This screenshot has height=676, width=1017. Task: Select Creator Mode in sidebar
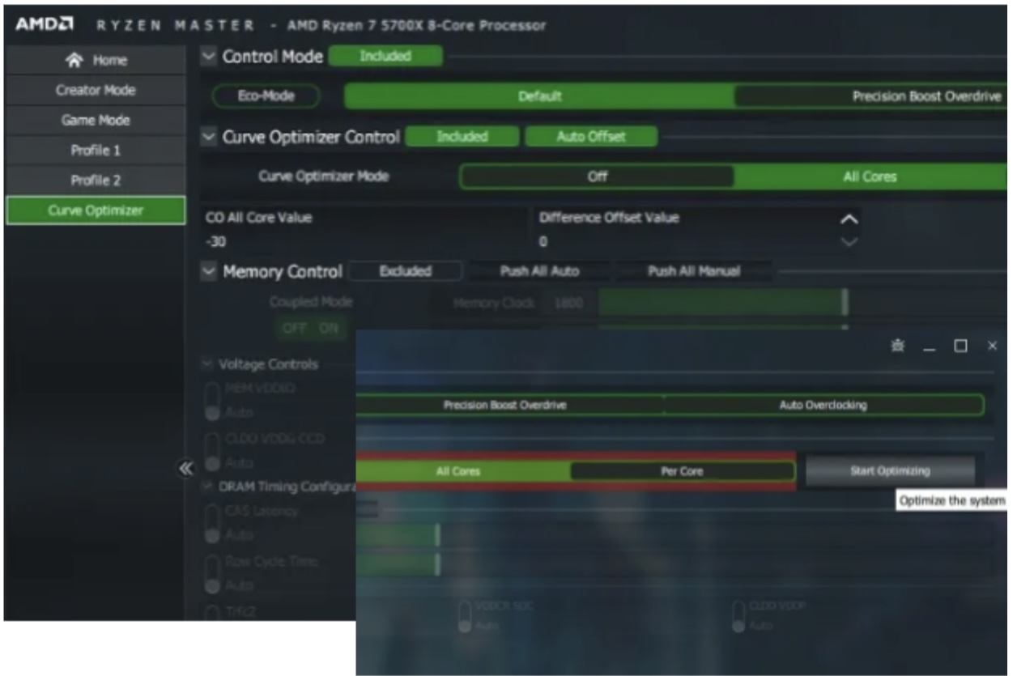(96, 91)
